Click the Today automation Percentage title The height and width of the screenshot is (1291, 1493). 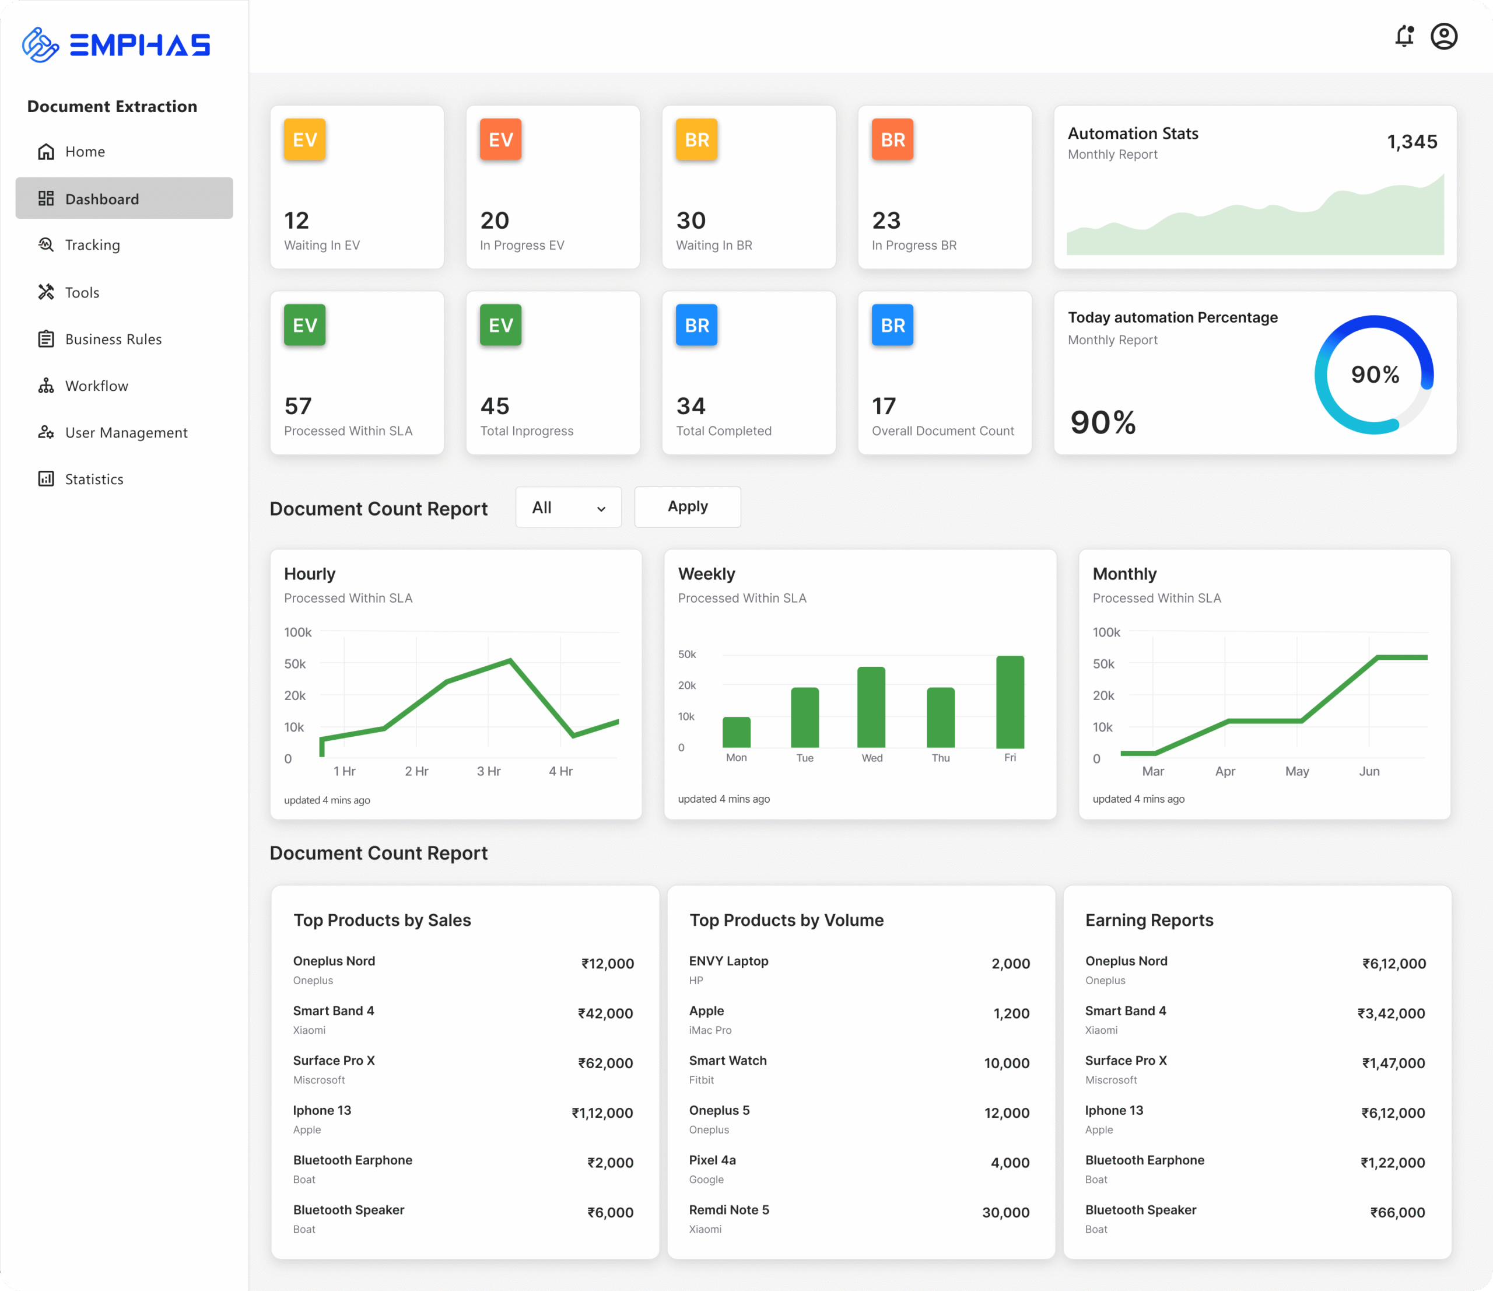tap(1172, 317)
